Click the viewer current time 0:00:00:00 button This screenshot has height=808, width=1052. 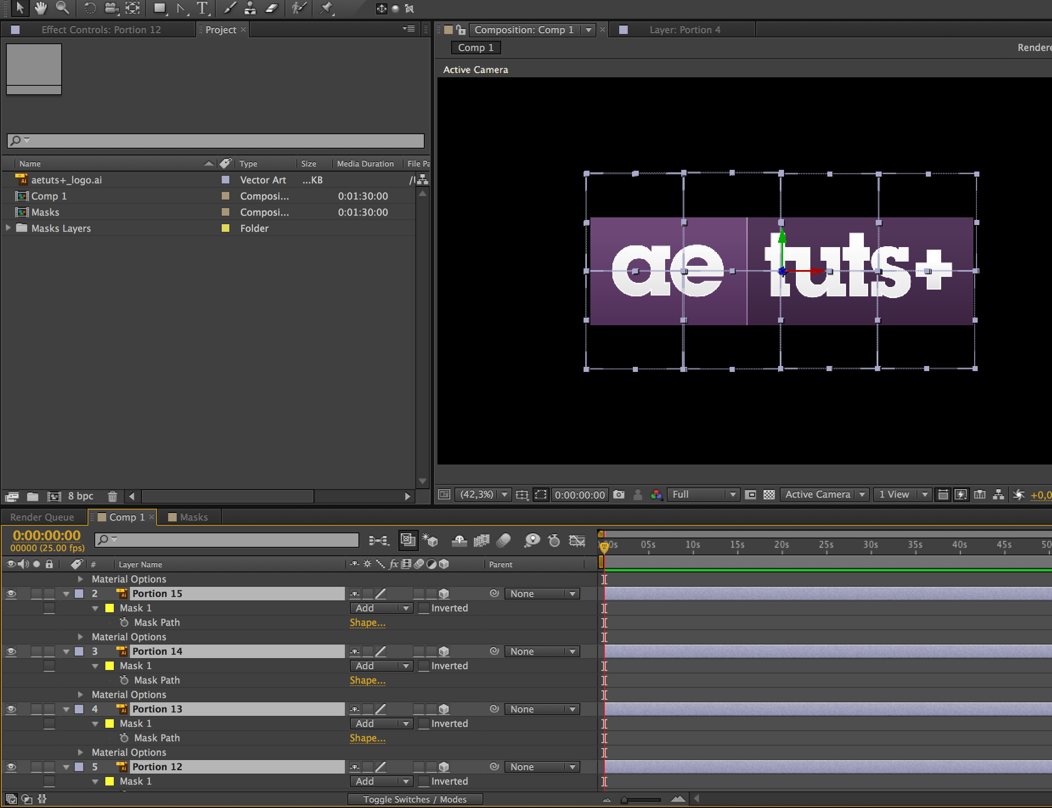pyautogui.click(x=580, y=494)
